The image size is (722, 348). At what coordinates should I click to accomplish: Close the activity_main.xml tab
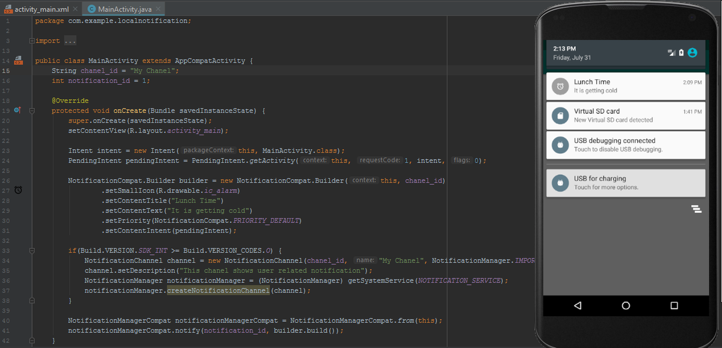point(75,10)
